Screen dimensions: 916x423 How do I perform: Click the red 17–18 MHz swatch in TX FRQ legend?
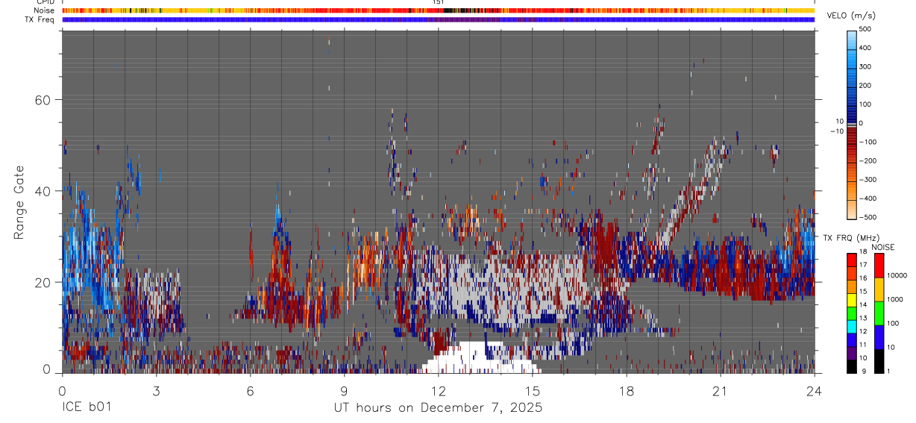click(852, 260)
